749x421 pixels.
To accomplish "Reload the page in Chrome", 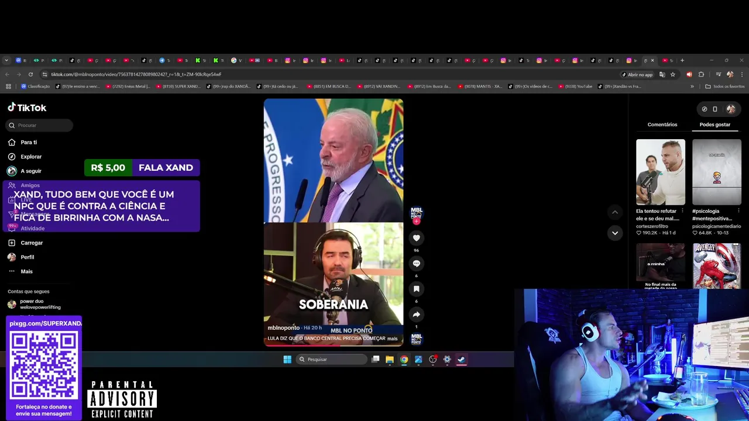I will pyautogui.click(x=30, y=74).
